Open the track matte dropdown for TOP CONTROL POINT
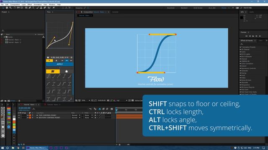The height and width of the screenshot is (150, 268). [x=89, y=115]
